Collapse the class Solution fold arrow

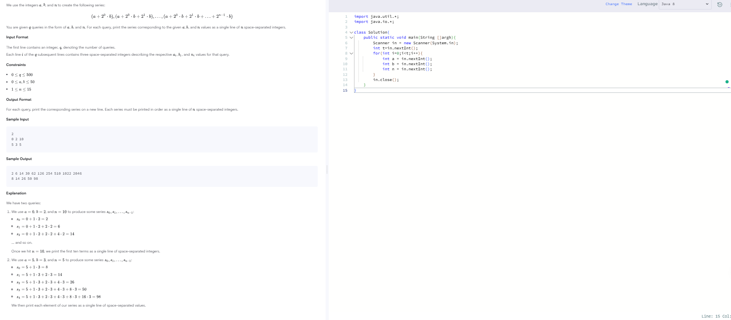pos(351,32)
